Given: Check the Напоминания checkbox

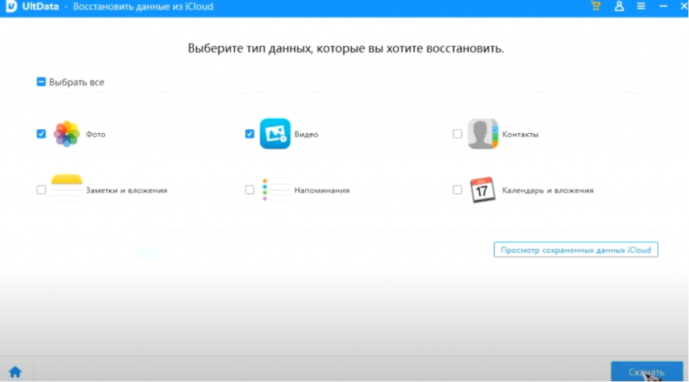Looking at the screenshot, I should (250, 190).
